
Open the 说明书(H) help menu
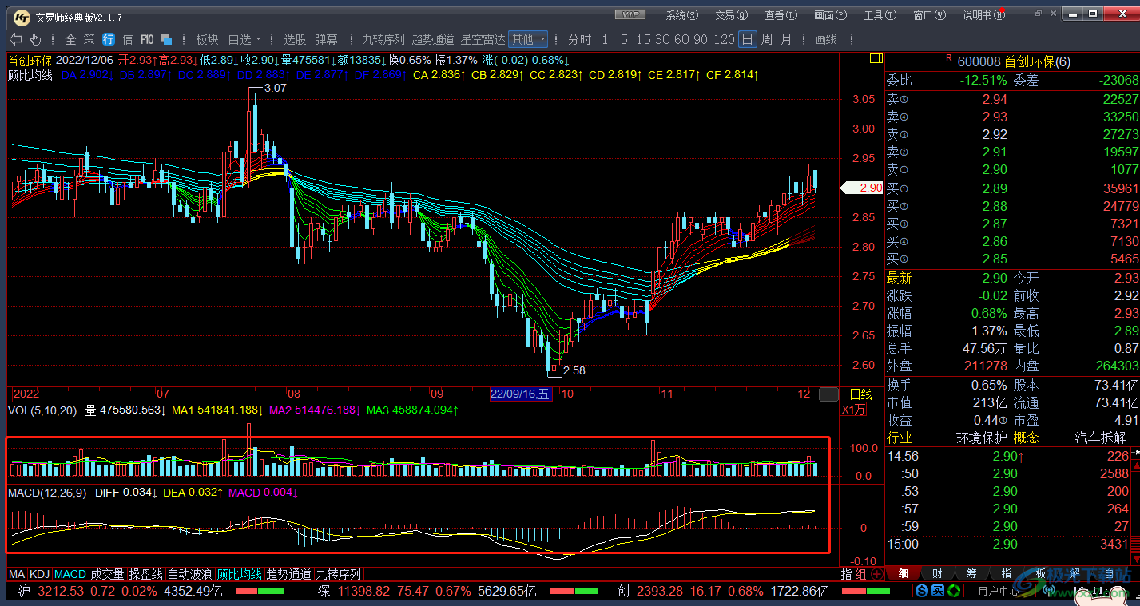pyautogui.click(x=983, y=15)
